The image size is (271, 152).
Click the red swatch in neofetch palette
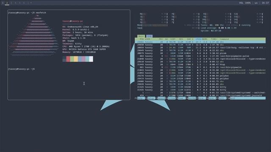(68, 59)
